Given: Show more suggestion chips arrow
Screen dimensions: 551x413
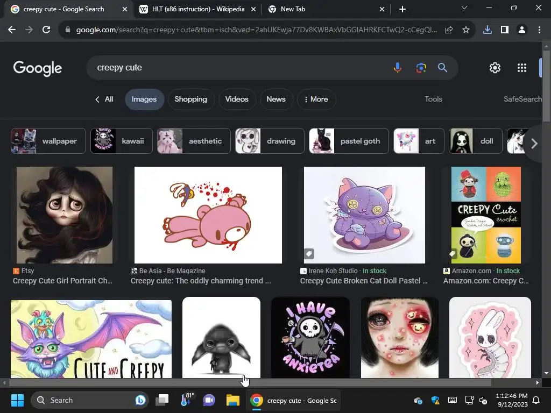Looking at the screenshot, I should click(x=534, y=143).
